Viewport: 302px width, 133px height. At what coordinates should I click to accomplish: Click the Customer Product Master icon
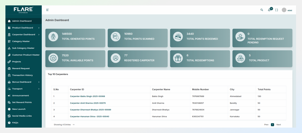tap(9, 55)
